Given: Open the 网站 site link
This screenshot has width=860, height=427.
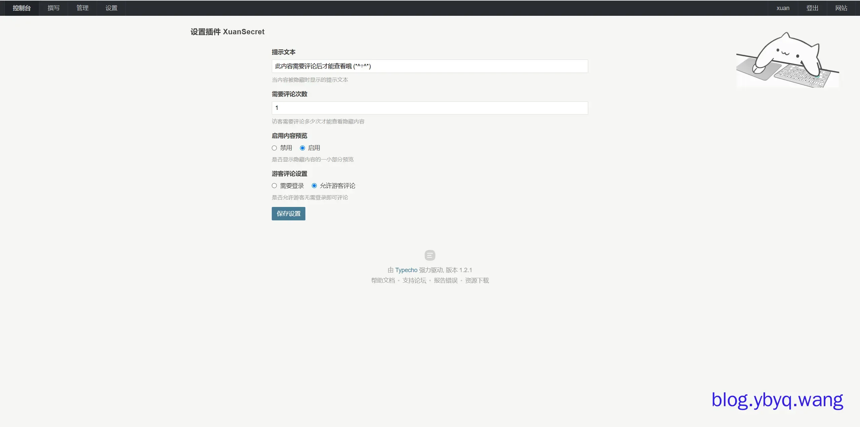Looking at the screenshot, I should point(841,8).
